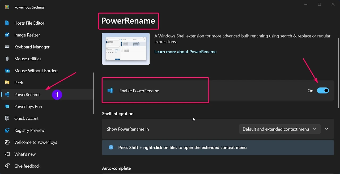The height and width of the screenshot is (174, 340).
Task: Close the PowerToys Settings window
Action: (x=333, y=4)
